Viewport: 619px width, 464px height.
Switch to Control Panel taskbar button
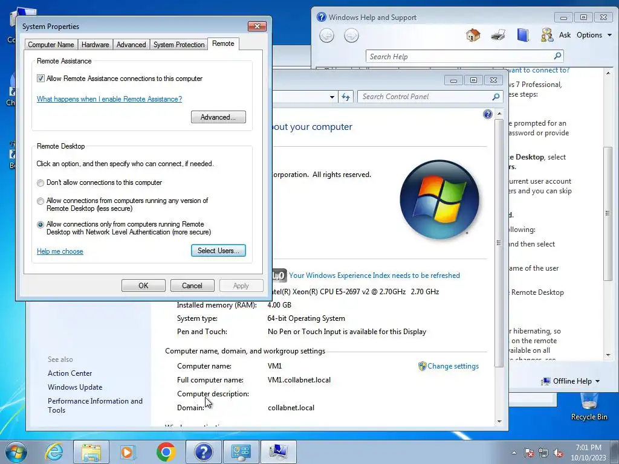tap(241, 452)
